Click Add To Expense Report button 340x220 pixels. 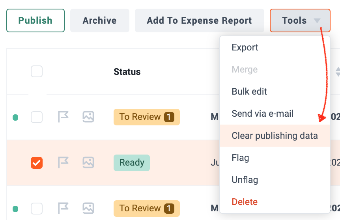(x=200, y=21)
